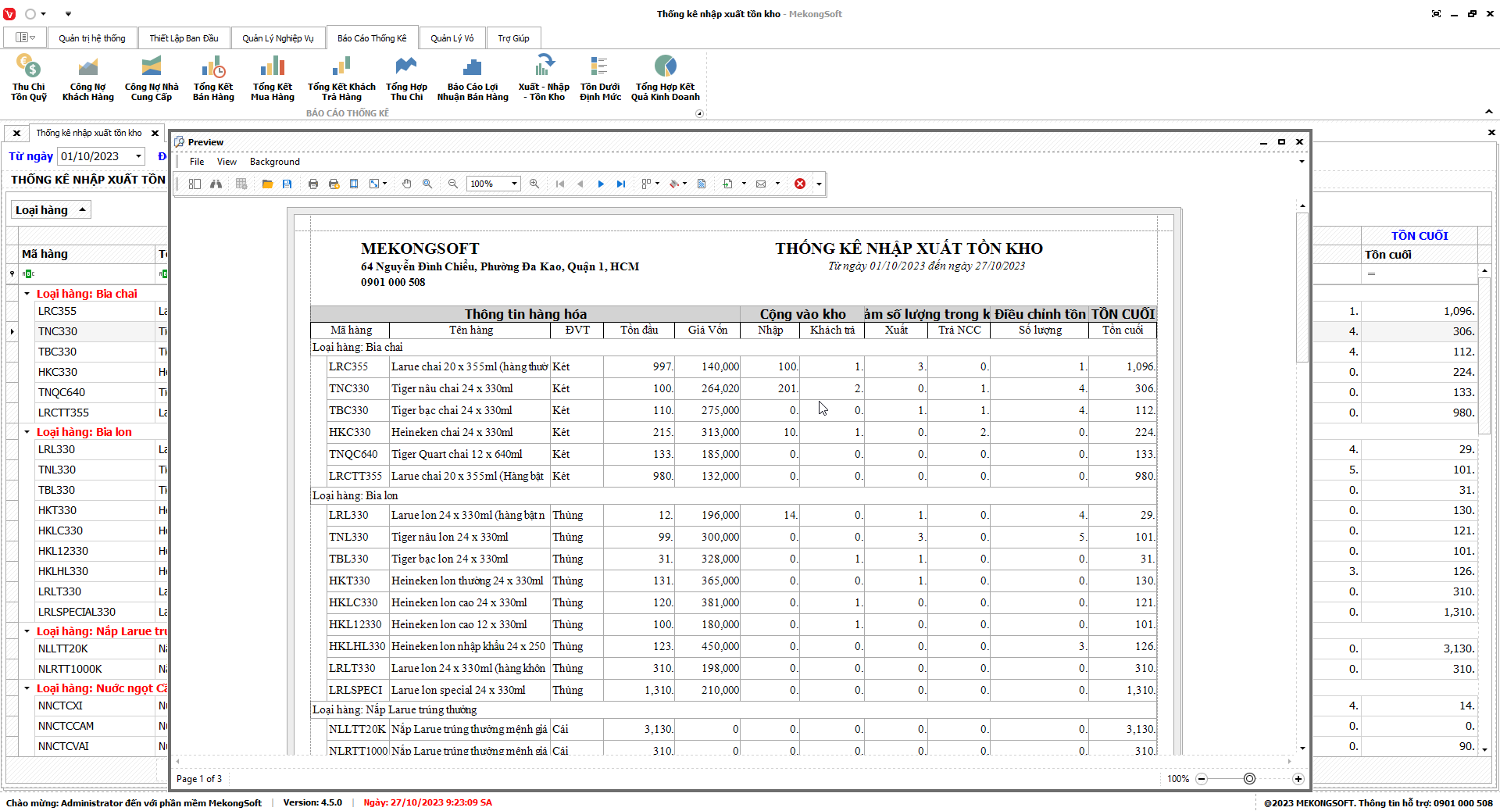1500x811 pixels.
Task: Open a document with the folder icon
Action: [267, 184]
